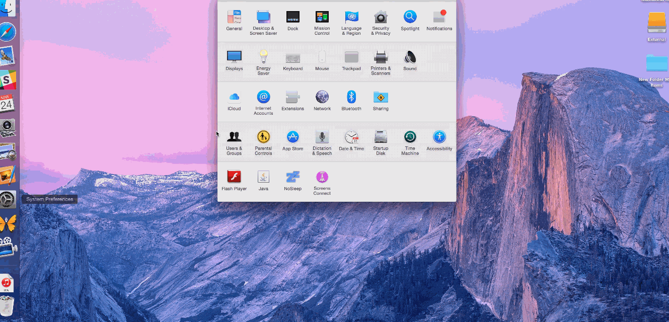Screen dimensions: 669x322
Task: Open the Trackpad preference pane
Action: pos(351,60)
